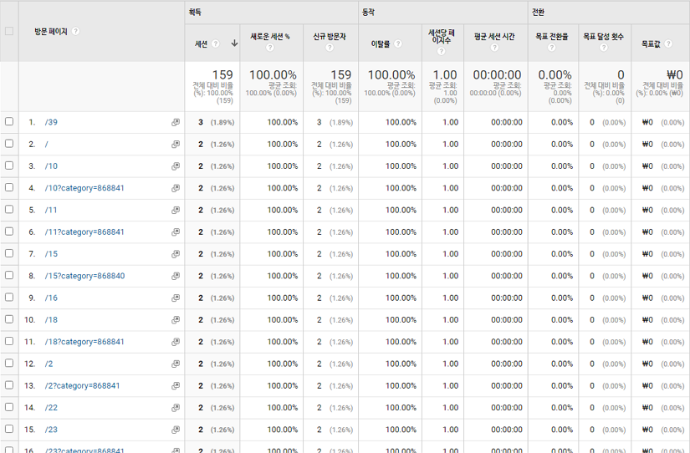Check the box for row 2 /
The image size is (690, 453).
click(x=9, y=144)
